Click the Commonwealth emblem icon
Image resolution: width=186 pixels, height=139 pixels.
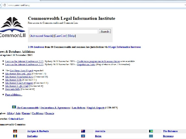(14, 107)
